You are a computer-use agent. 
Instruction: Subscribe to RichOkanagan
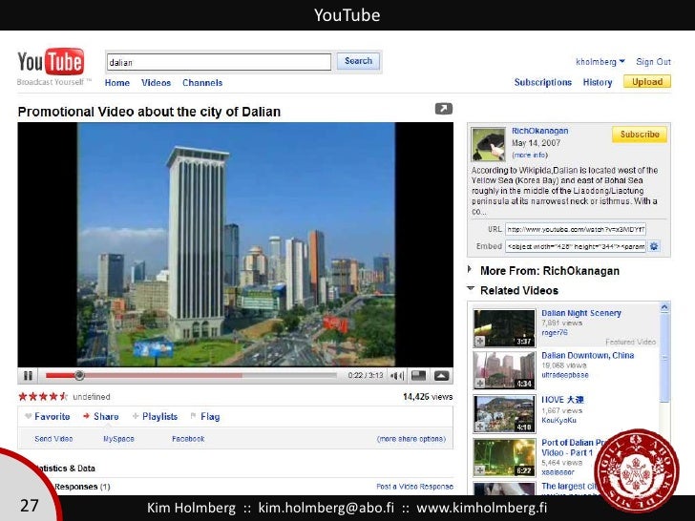tap(640, 135)
